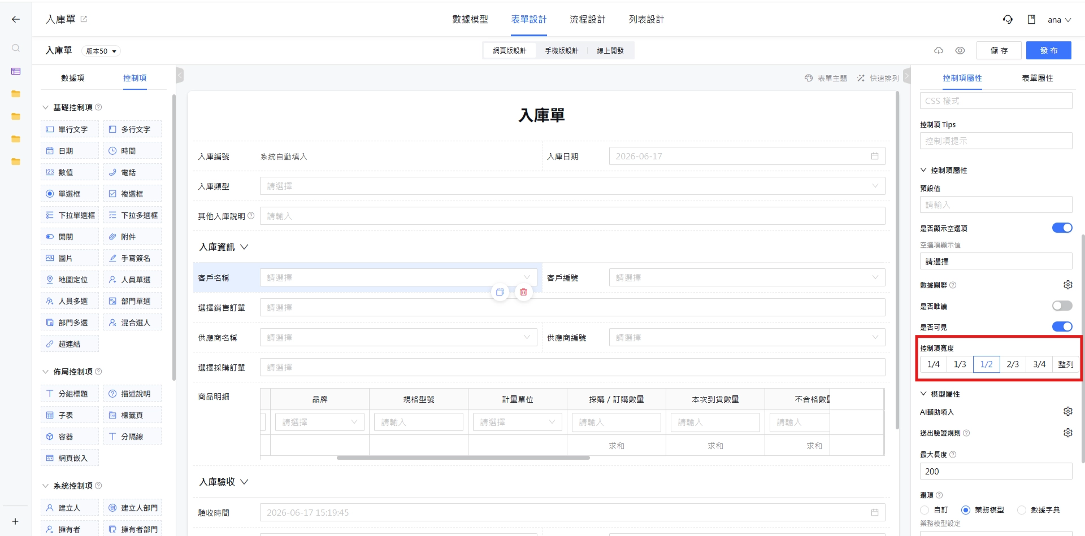Collapse 基礎控制項 section
Screen dimensions: 1085x536
45,107
